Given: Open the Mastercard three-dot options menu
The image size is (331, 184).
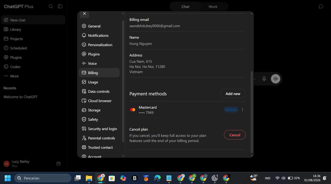Looking at the screenshot, I should (242, 110).
